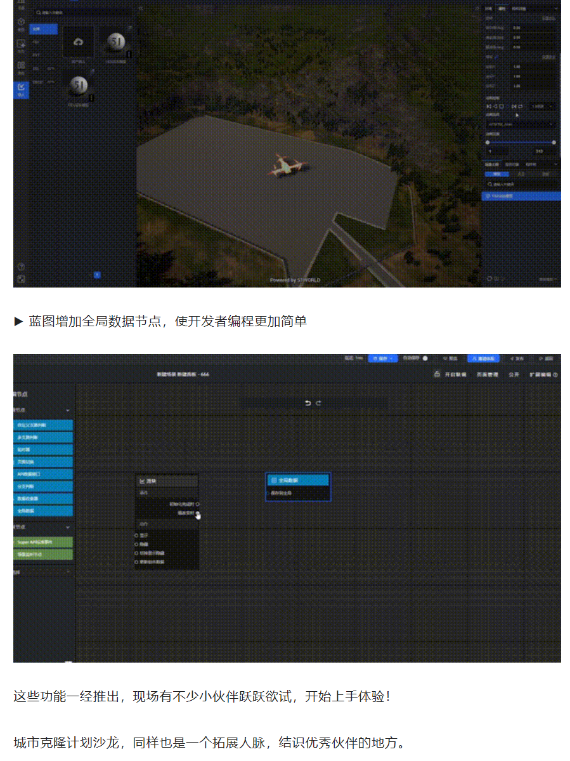Screen dimensions: 570x761
Task: Click the redo arrow in blueprint editor
Action: pyautogui.click(x=318, y=403)
